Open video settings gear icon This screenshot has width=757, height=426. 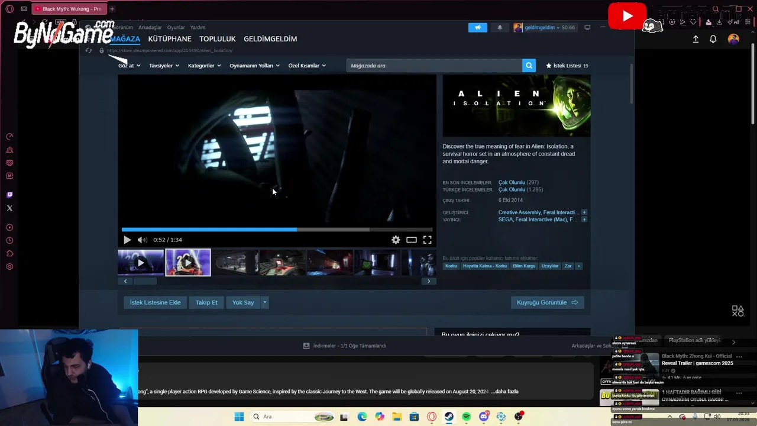tap(396, 240)
